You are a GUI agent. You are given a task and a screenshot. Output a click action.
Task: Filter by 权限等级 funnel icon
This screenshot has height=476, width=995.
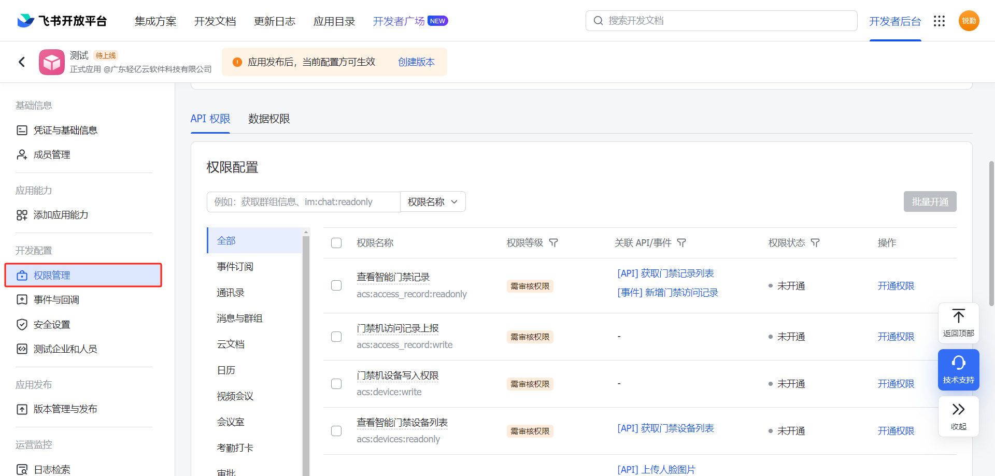pos(553,243)
